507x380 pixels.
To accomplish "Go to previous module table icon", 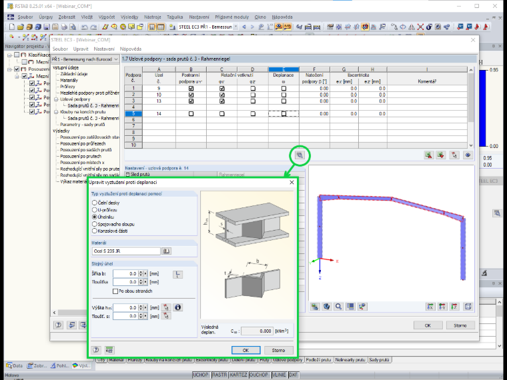I will [72, 325].
